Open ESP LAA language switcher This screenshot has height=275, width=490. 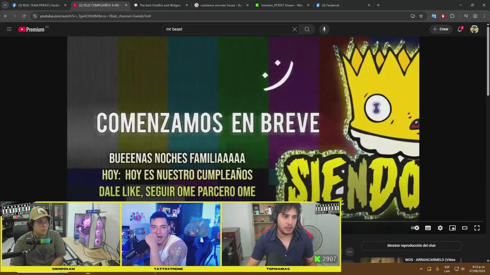pyautogui.click(x=447, y=269)
